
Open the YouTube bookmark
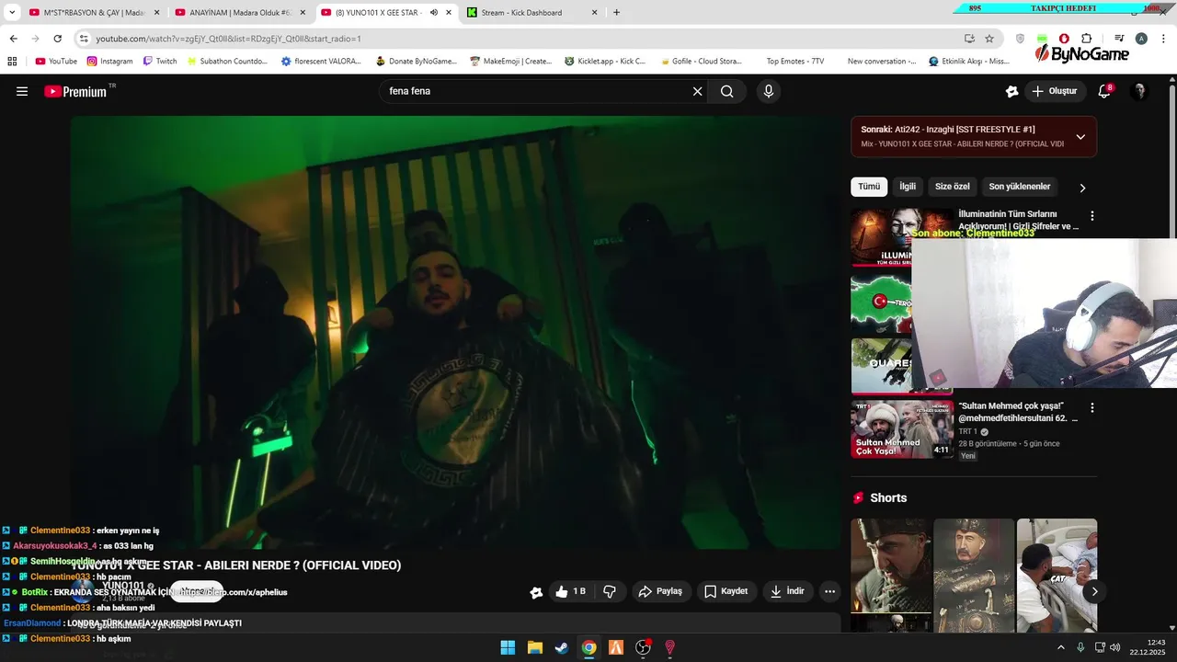[x=56, y=62]
